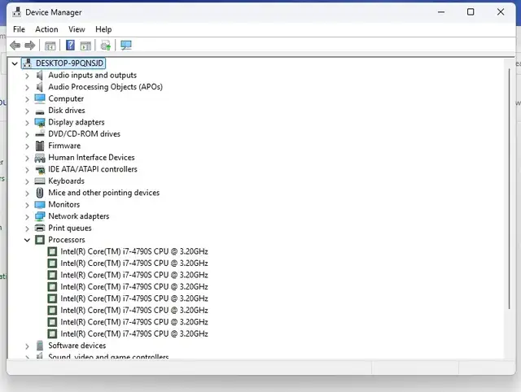Open the Help menu
This screenshot has height=392, width=521.
[x=103, y=29]
